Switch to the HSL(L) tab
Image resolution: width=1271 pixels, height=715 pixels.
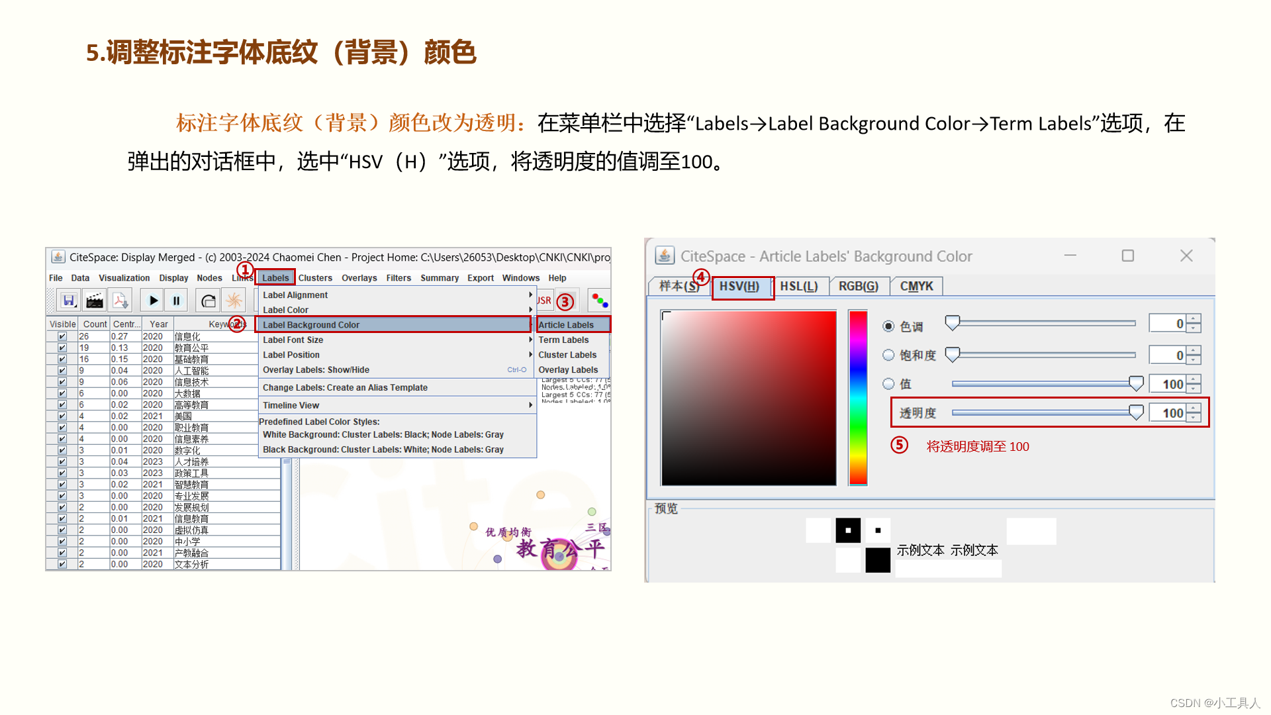click(798, 286)
